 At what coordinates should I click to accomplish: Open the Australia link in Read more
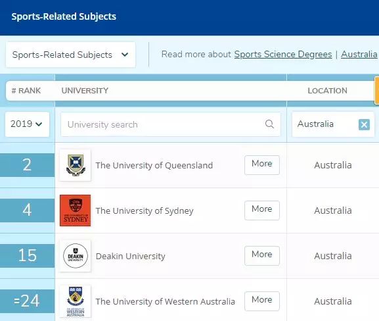pyautogui.click(x=359, y=54)
